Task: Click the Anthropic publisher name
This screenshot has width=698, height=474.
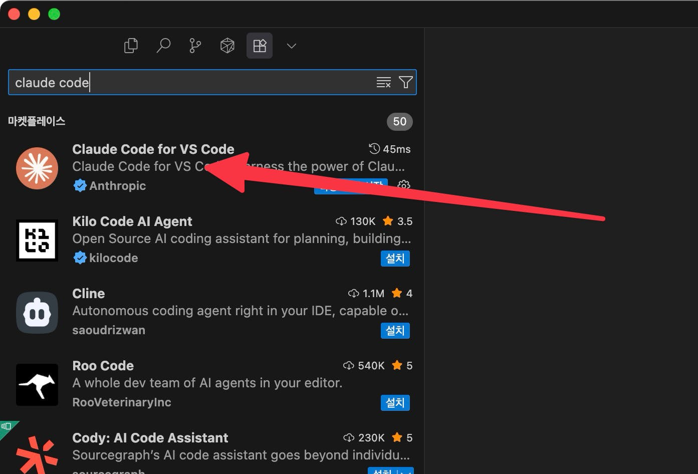Action: coord(118,186)
